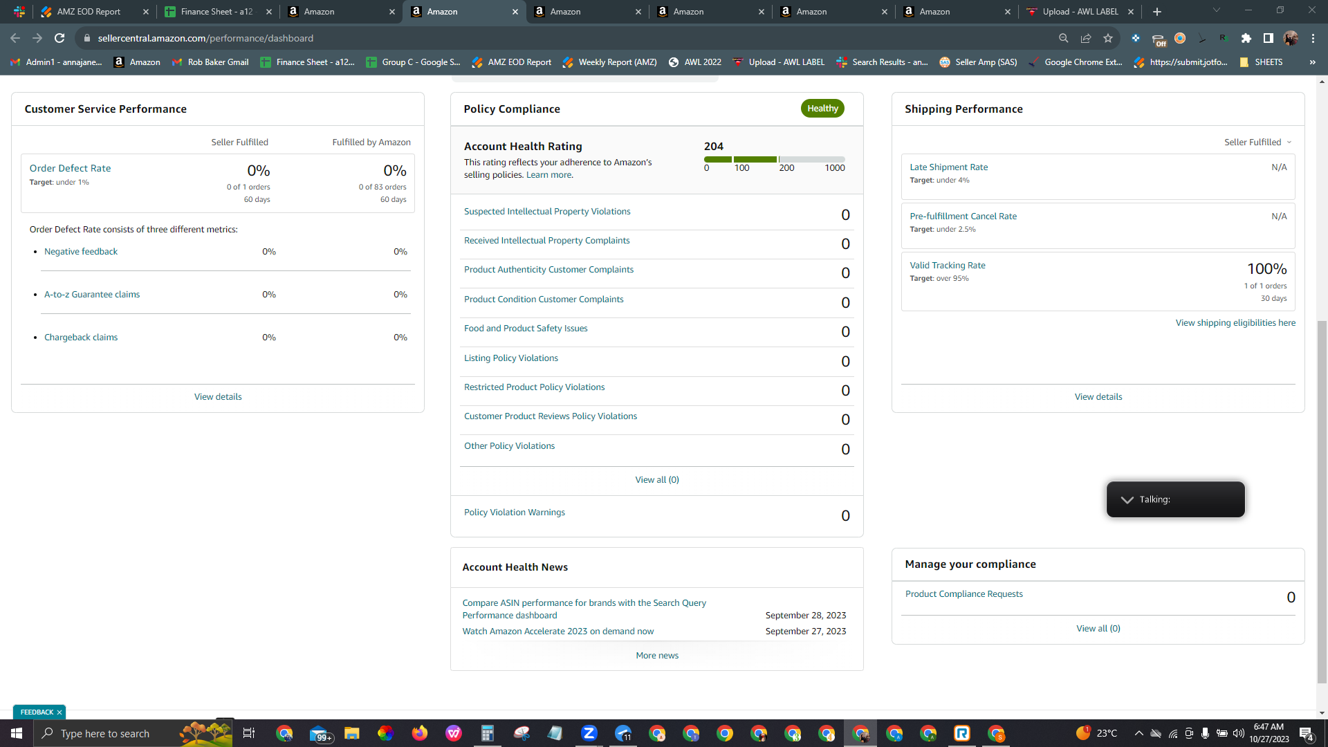This screenshot has width=1328, height=747.
Task: Switch to the Finance Sheet tab
Action: click(217, 12)
